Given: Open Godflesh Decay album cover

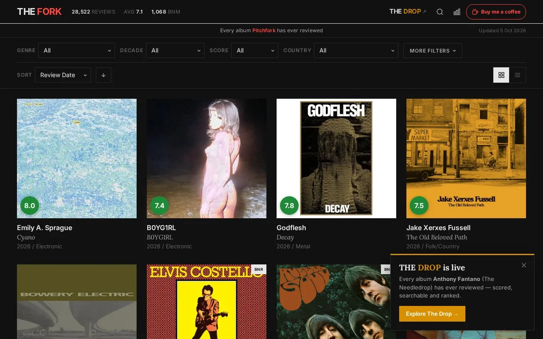Looking at the screenshot, I should 336,158.
